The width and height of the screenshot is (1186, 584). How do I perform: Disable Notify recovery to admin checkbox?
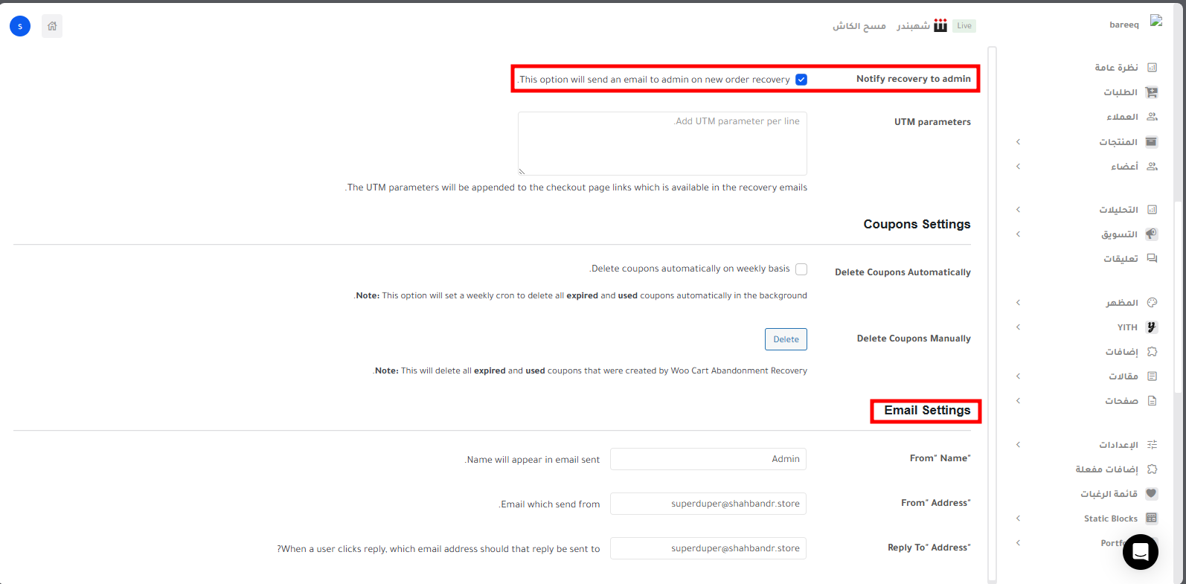801,80
